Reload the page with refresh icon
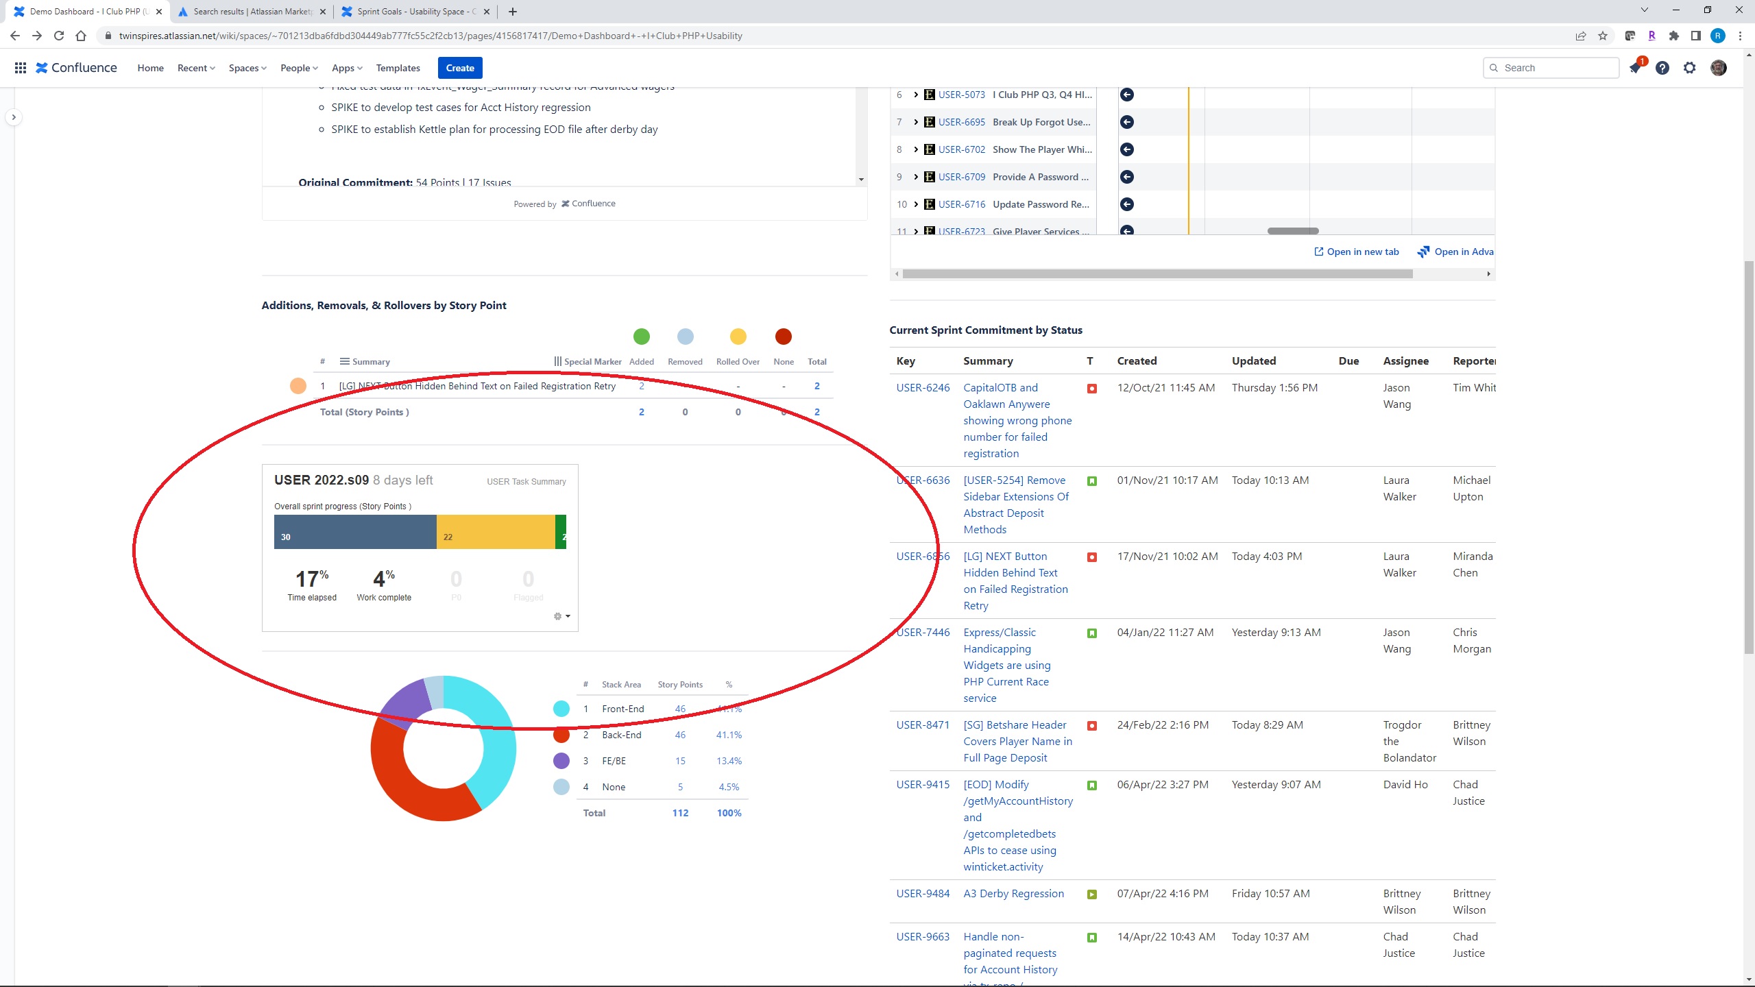Image resolution: width=1755 pixels, height=987 pixels. (x=59, y=36)
